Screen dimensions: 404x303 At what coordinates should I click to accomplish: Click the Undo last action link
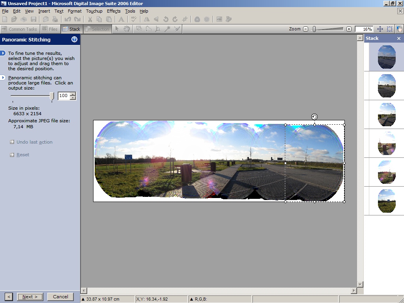pos(34,142)
